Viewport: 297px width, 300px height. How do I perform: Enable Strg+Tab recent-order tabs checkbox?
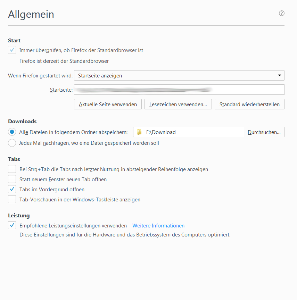pyautogui.click(x=12, y=169)
